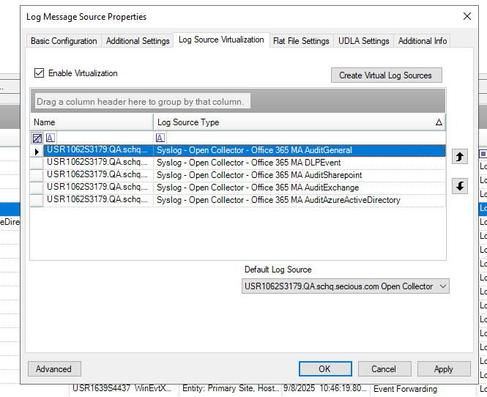Toggle the Enable Virtualization checkbox

[x=40, y=73]
